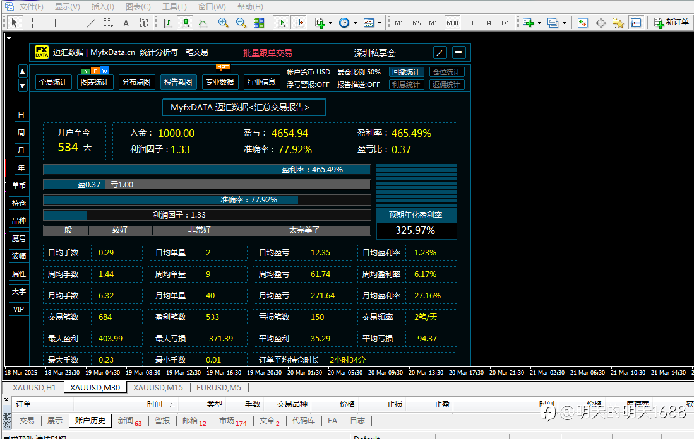The width and height of the screenshot is (694, 439).
Task: Switch chart to bar chart icon
Action: click(x=167, y=23)
